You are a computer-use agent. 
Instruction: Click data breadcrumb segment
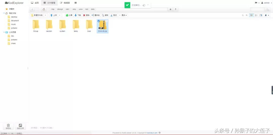coord(93,9)
